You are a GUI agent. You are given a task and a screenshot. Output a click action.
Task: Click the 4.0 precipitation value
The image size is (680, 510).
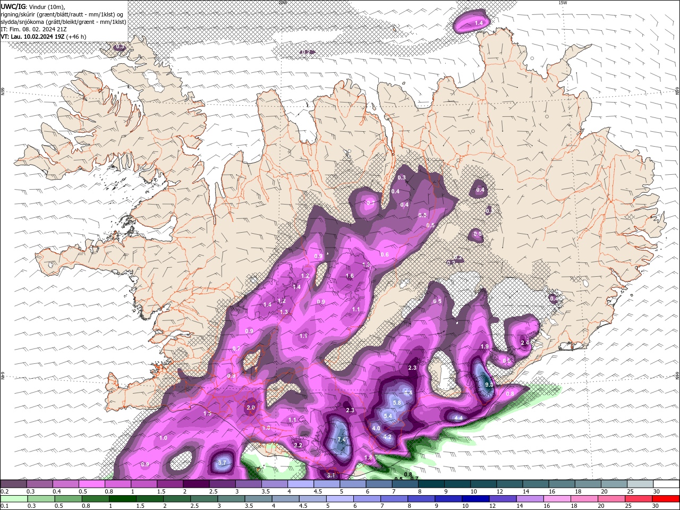pyautogui.click(x=376, y=428)
